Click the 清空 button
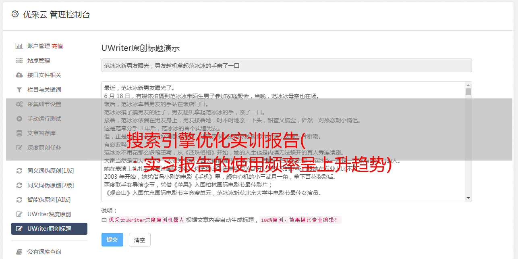 pos(140,240)
